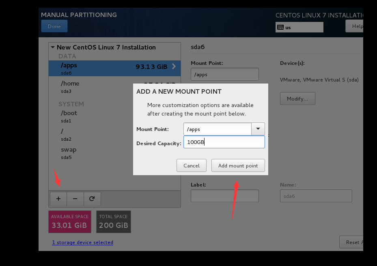Image resolution: width=377 pixels, height=266 pixels.
Task: Click the Reset All button at bottom right
Action: (x=351, y=242)
